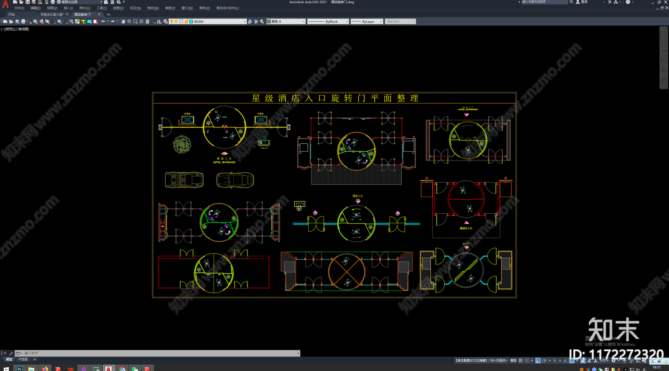The height and width of the screenshot is (371, 669).
Task: Open the 海龙设计软件(L) menu
Action: [227, 8]
